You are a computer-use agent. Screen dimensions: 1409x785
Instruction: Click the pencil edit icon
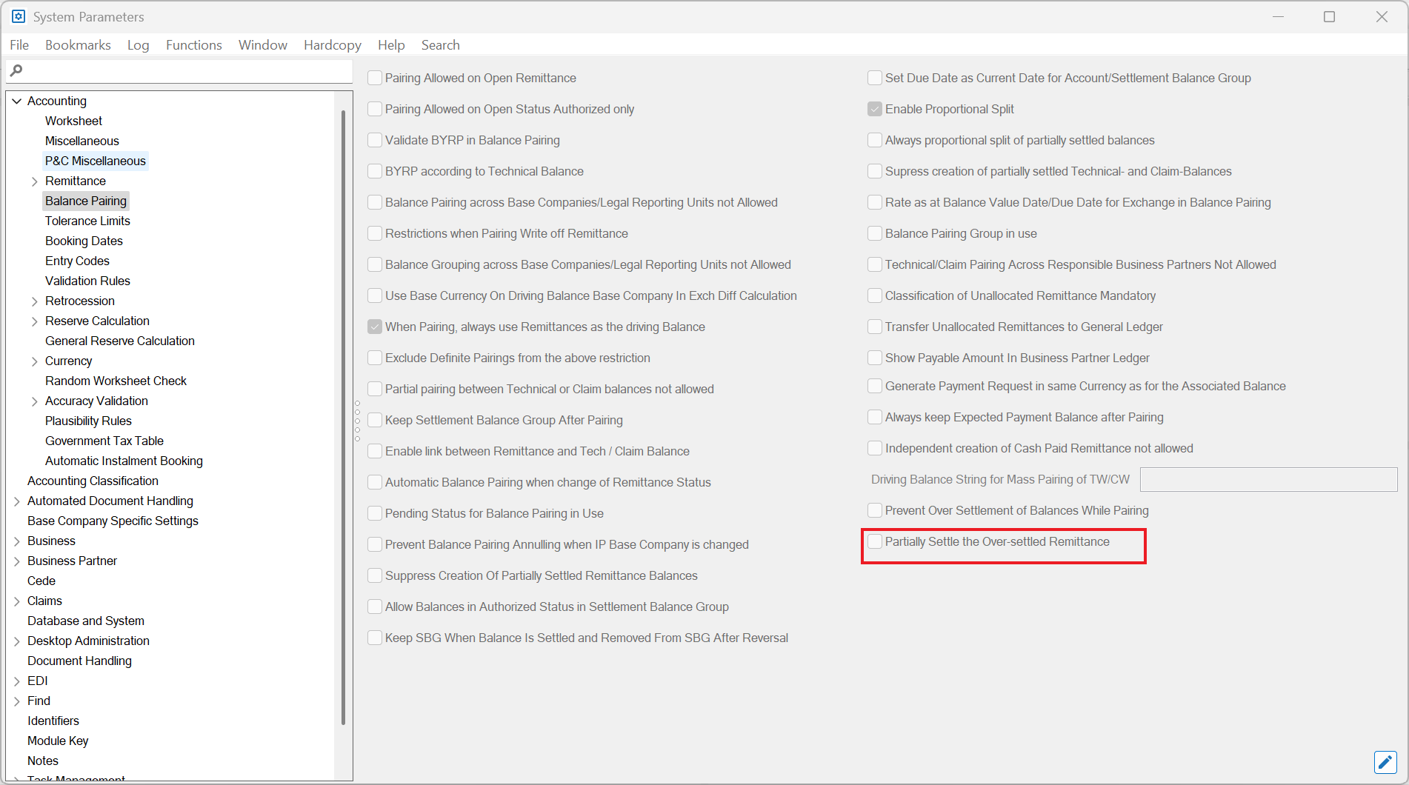[1385, 762]
